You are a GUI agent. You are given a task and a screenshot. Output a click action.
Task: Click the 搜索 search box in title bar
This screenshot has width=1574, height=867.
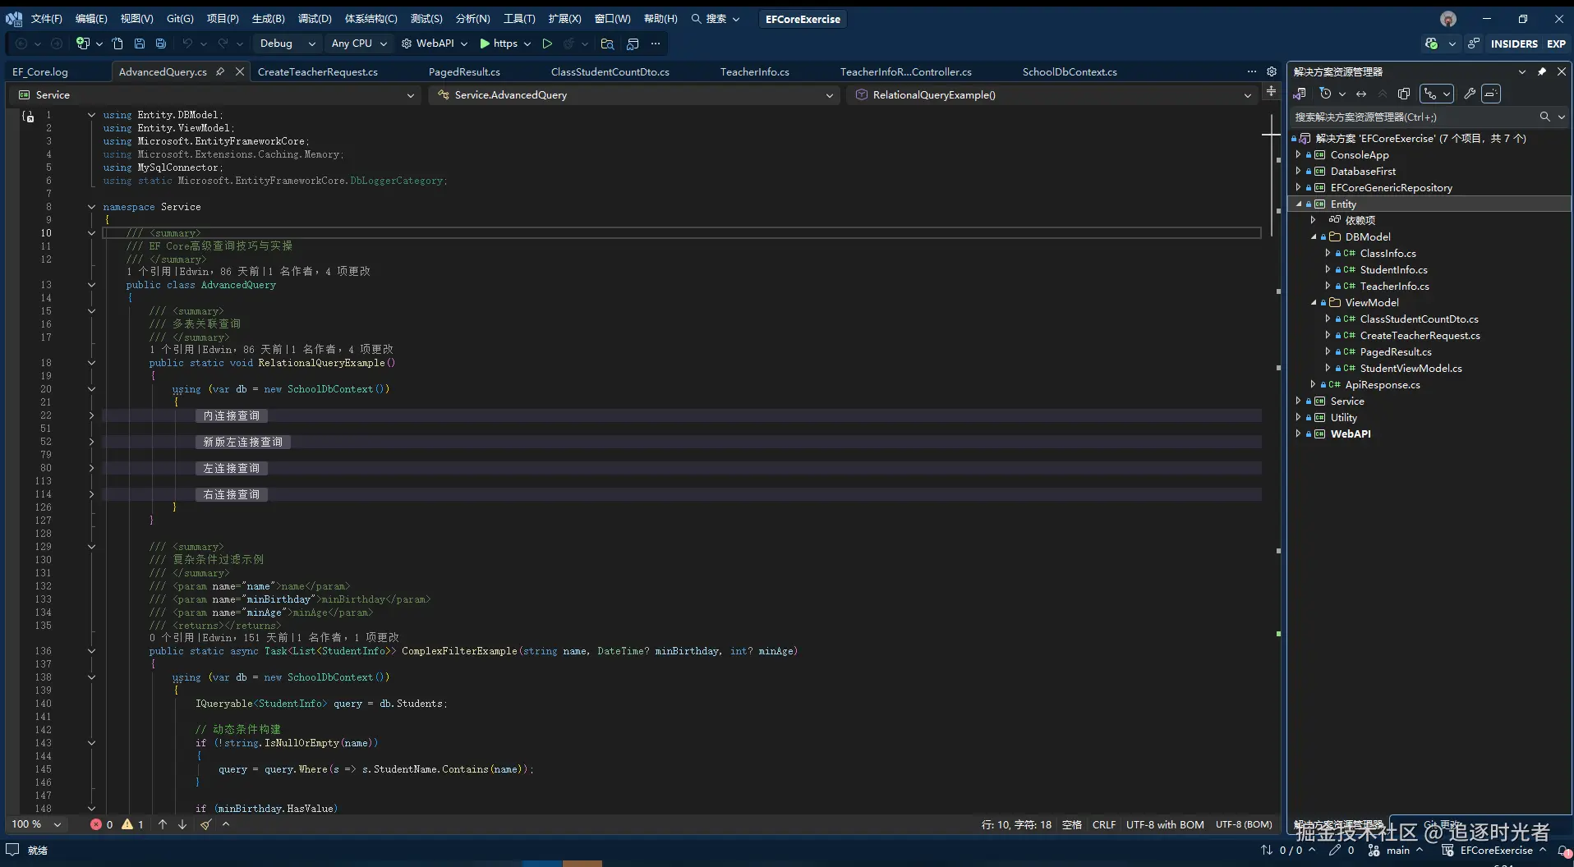click(x=716, y=19)
